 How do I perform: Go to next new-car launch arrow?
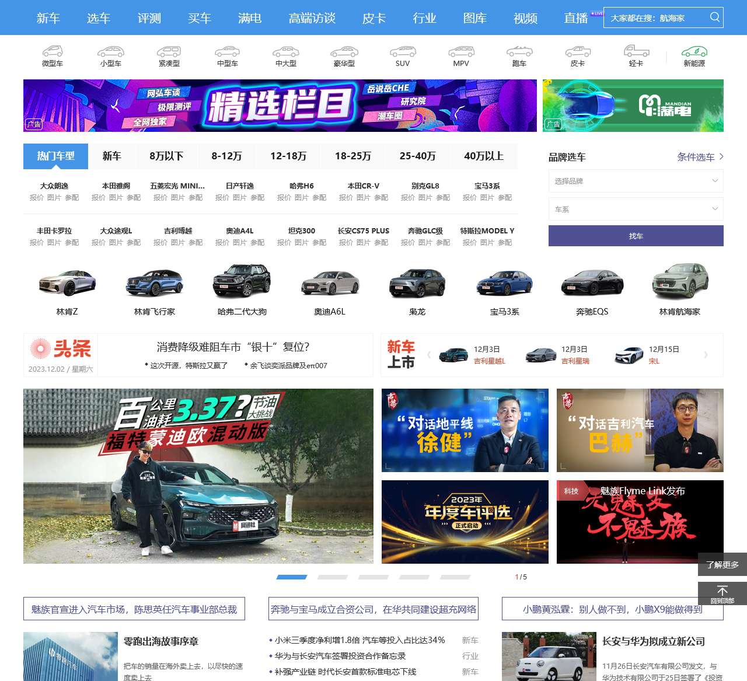pyautogui.click(x=706, y=355)
